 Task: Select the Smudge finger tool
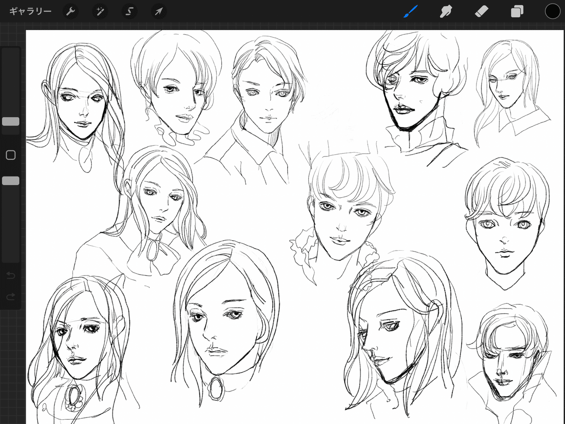point(445,11)
